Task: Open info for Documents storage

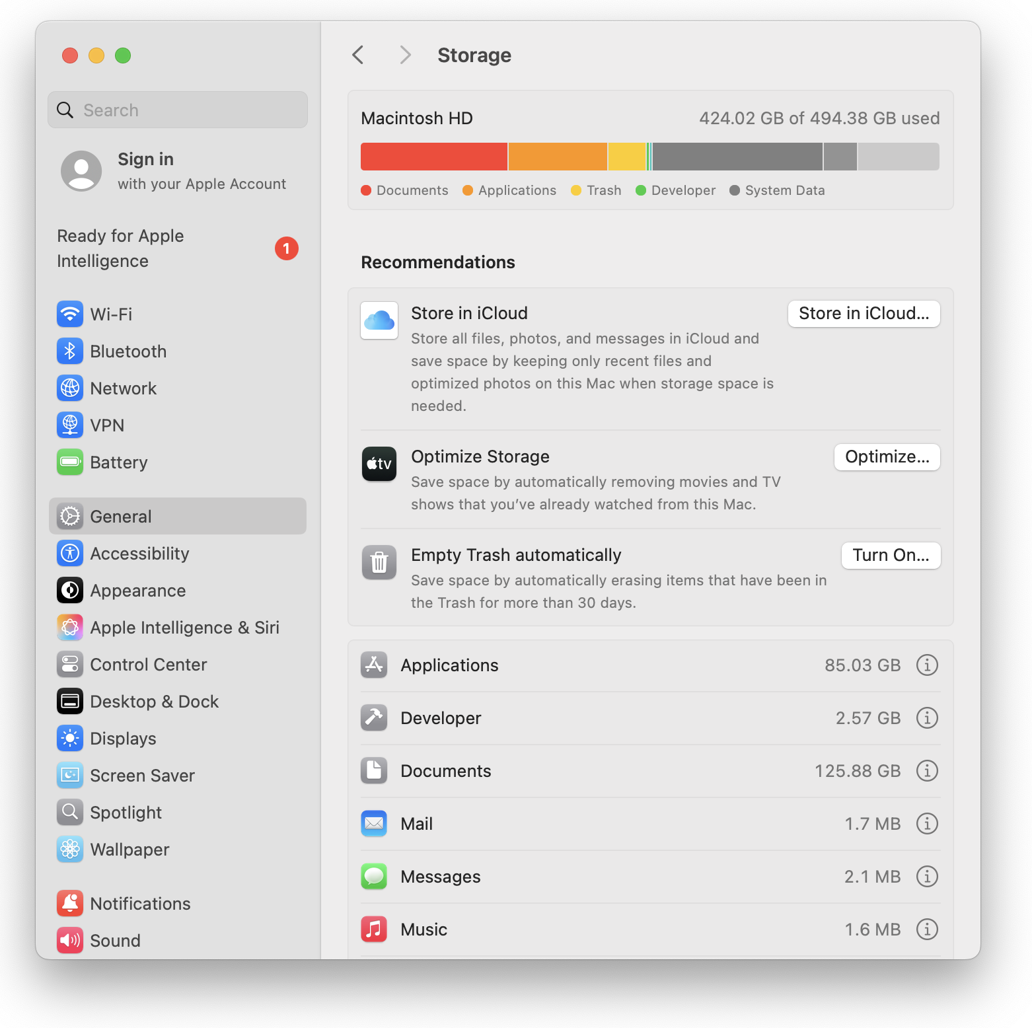Action: tap(927, 771)
